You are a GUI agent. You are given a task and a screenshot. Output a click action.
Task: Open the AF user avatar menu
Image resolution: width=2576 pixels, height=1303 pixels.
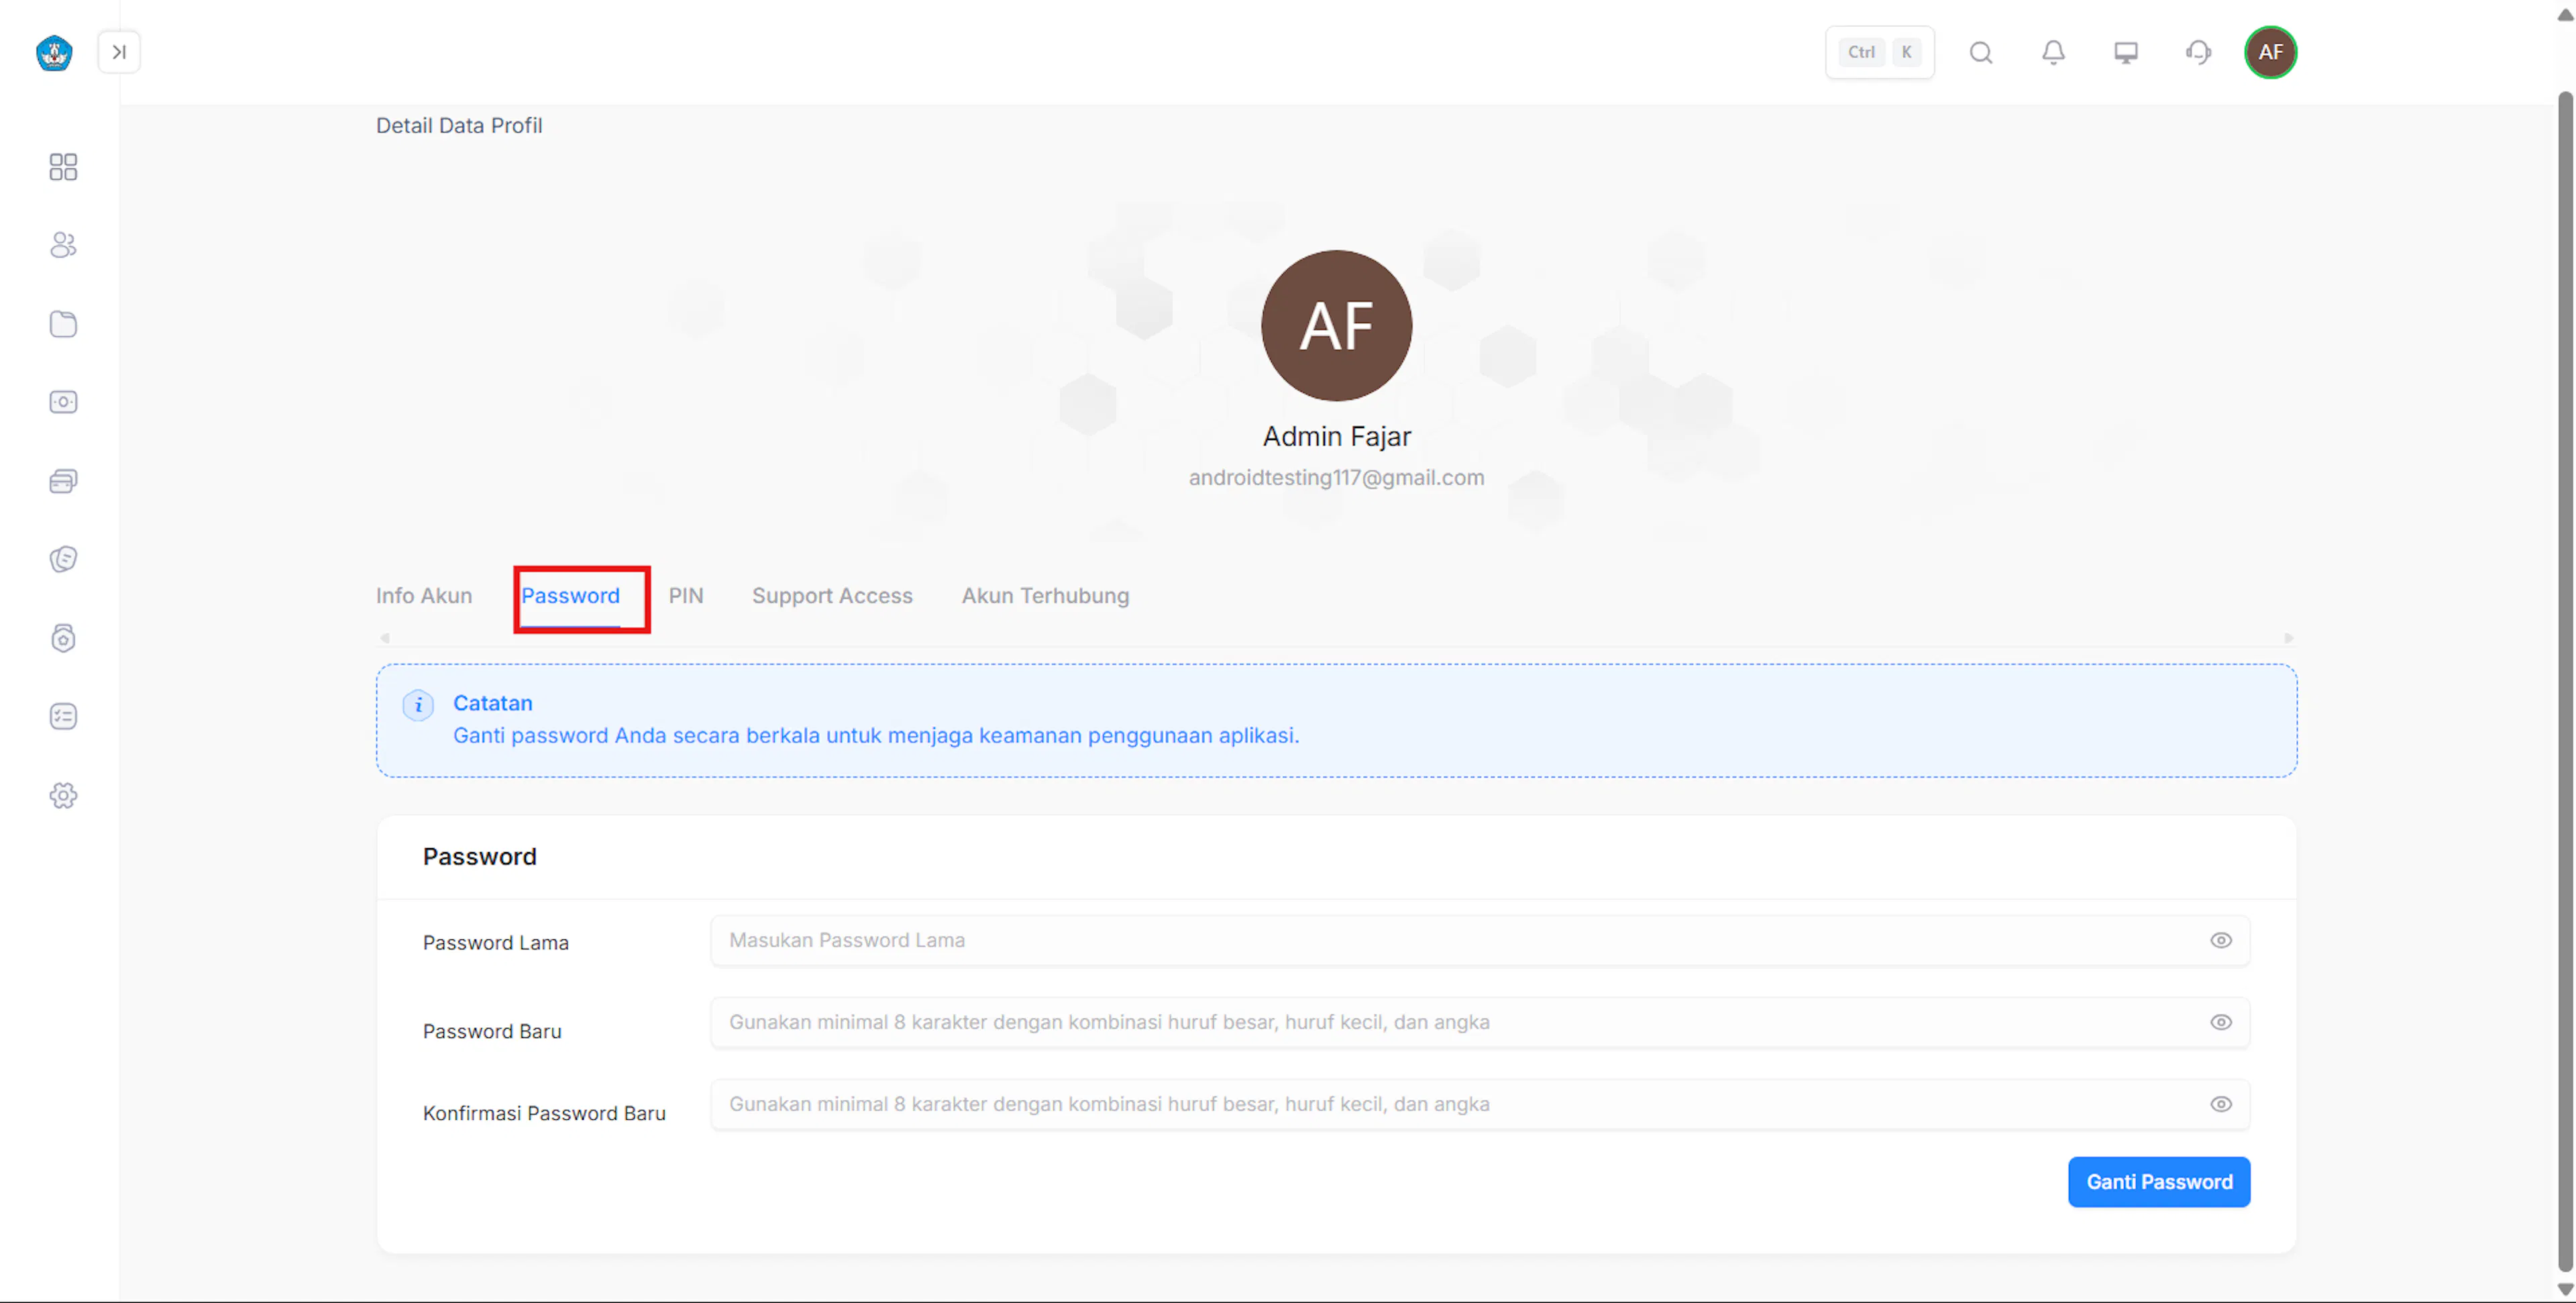coord(2270,52)
